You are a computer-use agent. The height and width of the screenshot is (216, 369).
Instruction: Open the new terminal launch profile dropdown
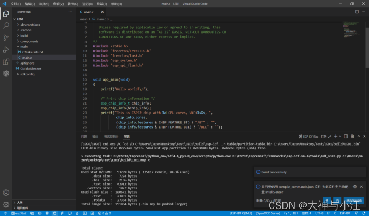pyautogui.click(x=340, y=137)
